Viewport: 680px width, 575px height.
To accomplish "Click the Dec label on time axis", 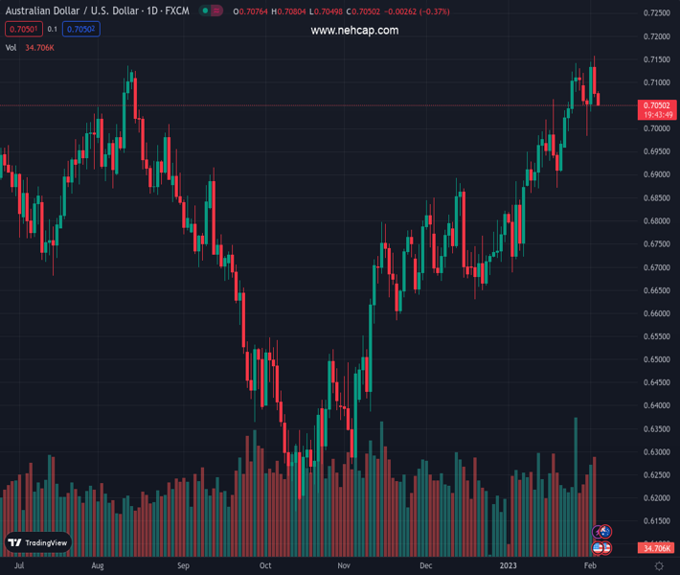I will coord(426,565).
